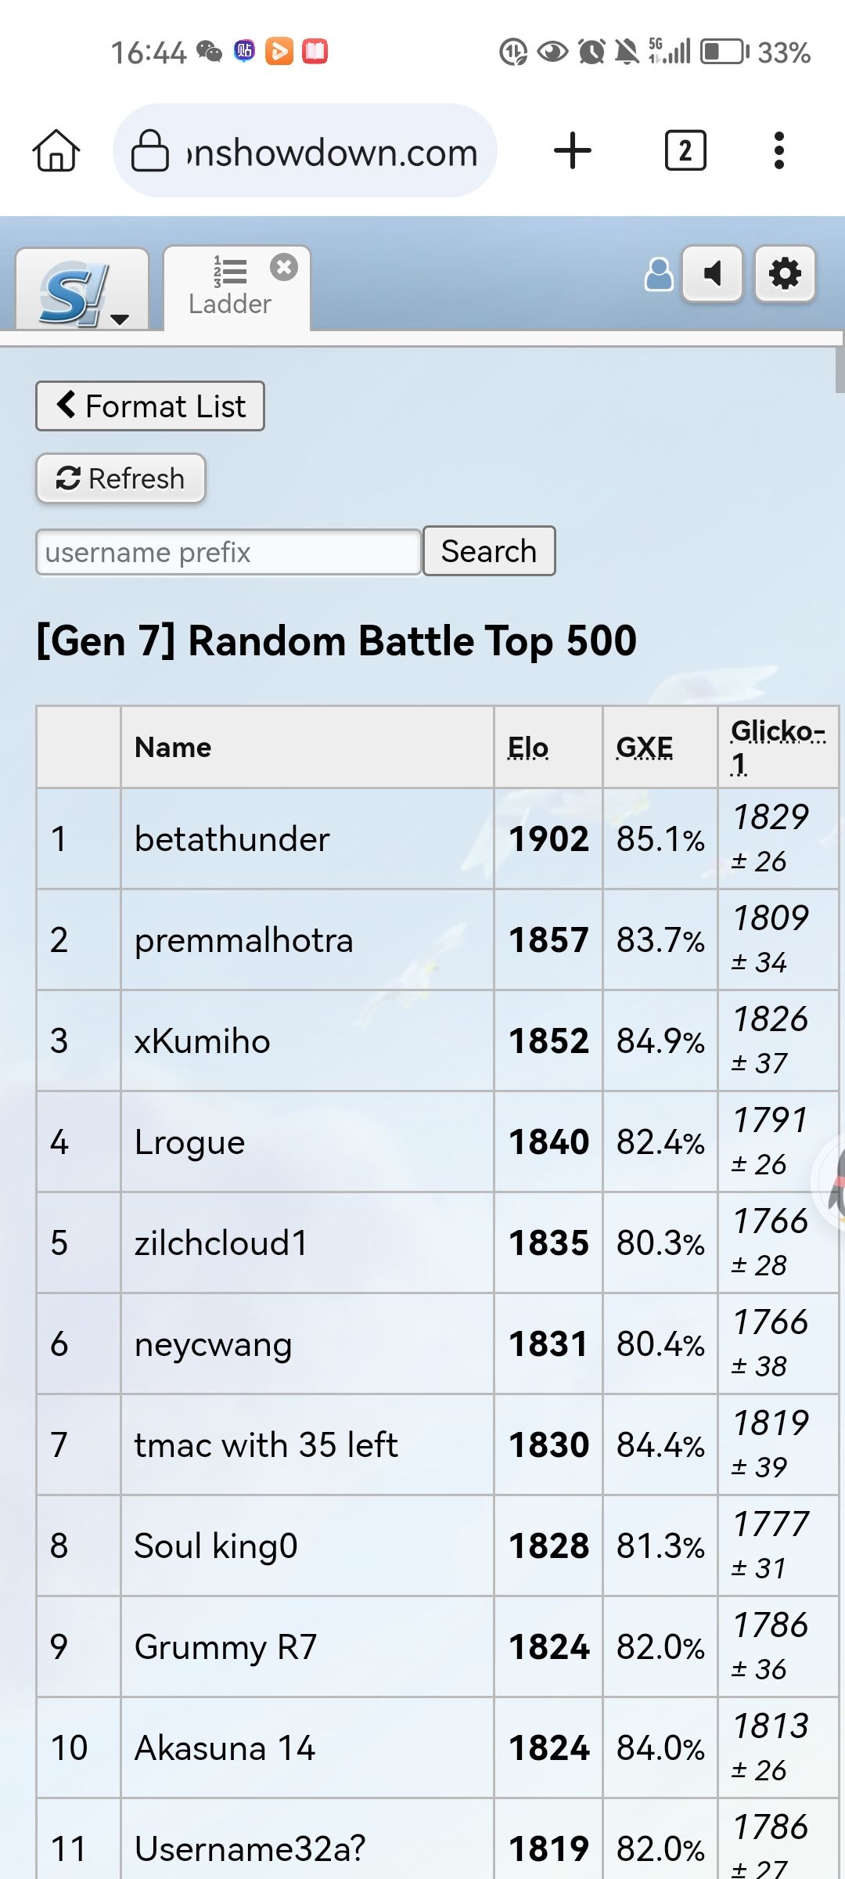Close the Ladder tab
The width and height of the screenshot is (845, 1879).
[283, 268]
